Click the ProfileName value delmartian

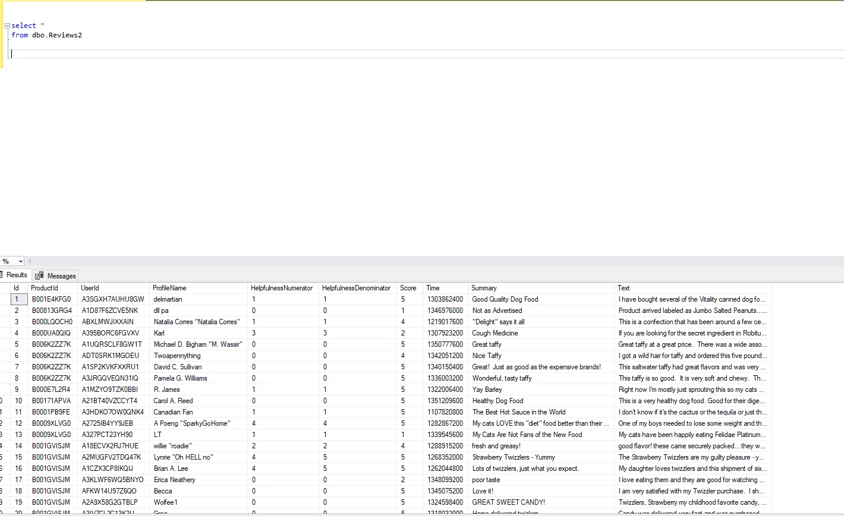coord(169,299)
